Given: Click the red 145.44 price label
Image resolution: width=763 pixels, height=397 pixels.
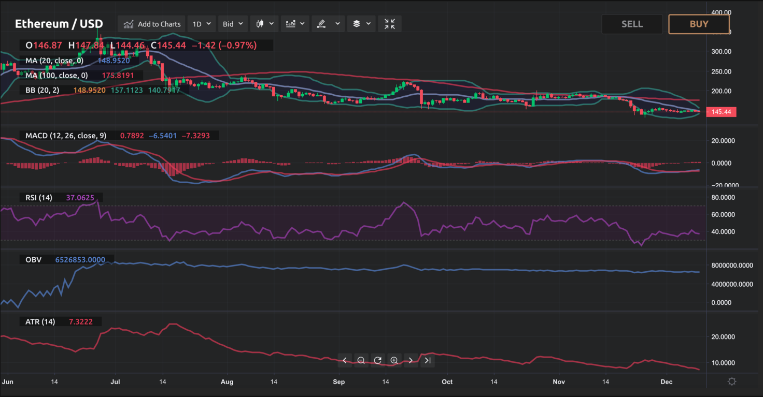Looking at the screenshot, I should coord(721,112).
